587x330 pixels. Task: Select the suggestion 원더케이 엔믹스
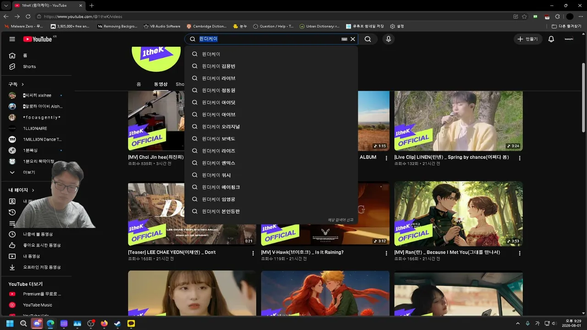pyautogui.click(x=271, y=163)
